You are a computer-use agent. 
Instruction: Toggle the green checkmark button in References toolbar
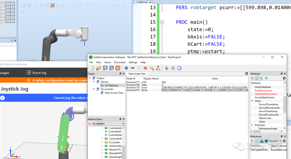257,141
